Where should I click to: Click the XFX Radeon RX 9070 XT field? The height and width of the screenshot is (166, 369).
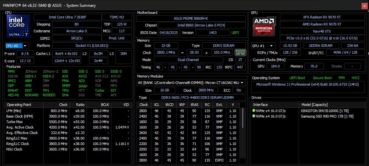322,17
